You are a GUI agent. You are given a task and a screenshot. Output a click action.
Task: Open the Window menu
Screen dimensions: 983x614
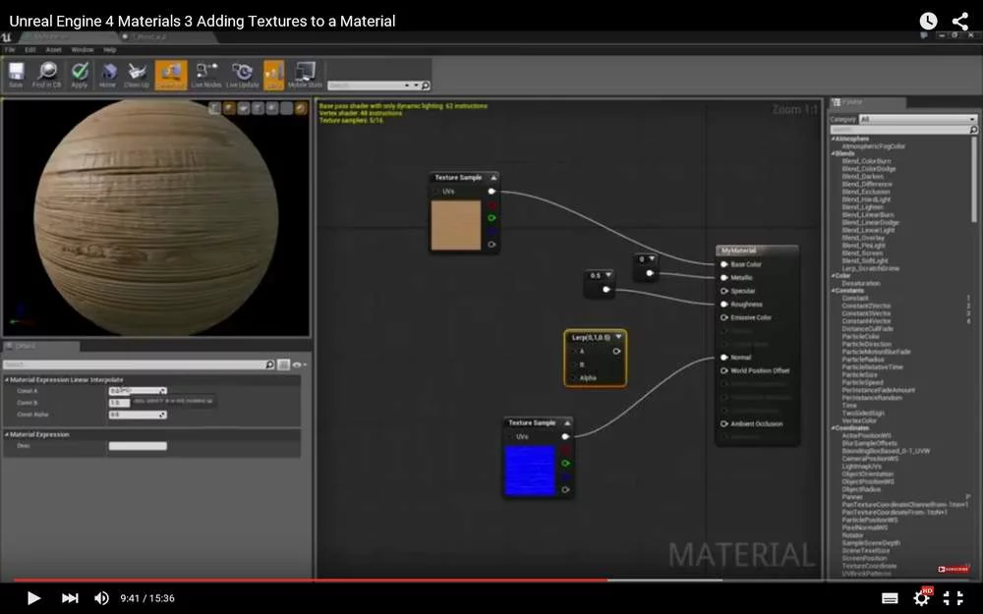(83, 49)
